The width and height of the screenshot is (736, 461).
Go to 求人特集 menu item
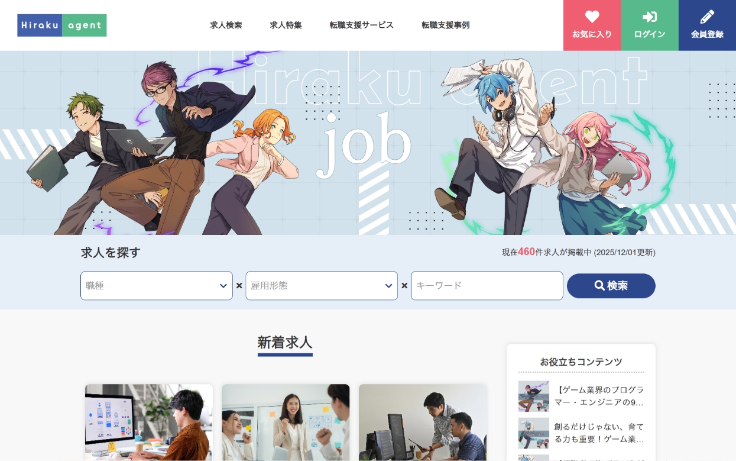click(x=286, y=25)
